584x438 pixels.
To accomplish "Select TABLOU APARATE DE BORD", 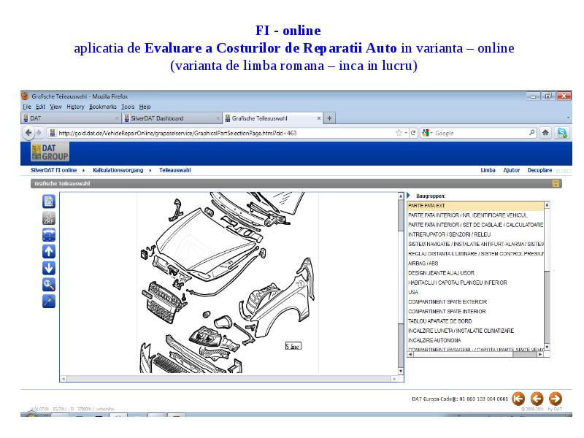I will point(476,321).
